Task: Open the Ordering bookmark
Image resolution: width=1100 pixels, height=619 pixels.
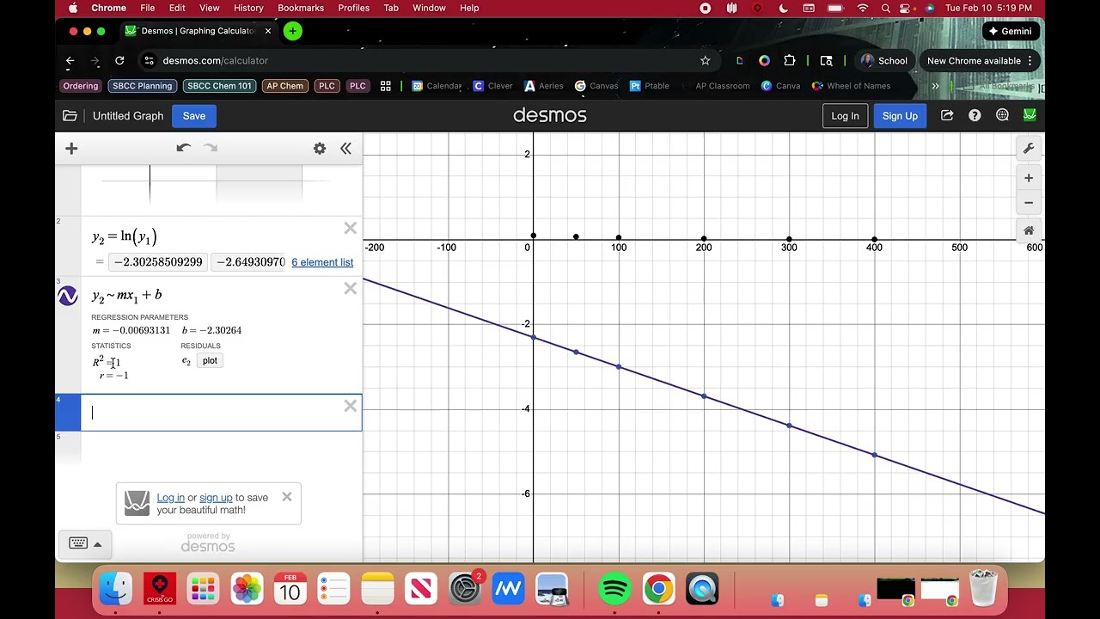Action: coord(81,86)
